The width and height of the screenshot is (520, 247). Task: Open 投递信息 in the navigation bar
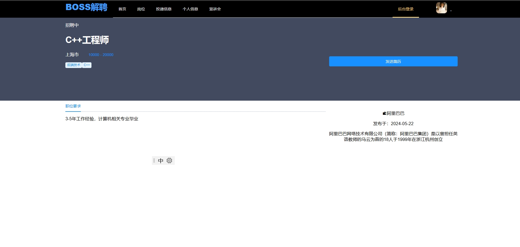[x=164, y=9]
